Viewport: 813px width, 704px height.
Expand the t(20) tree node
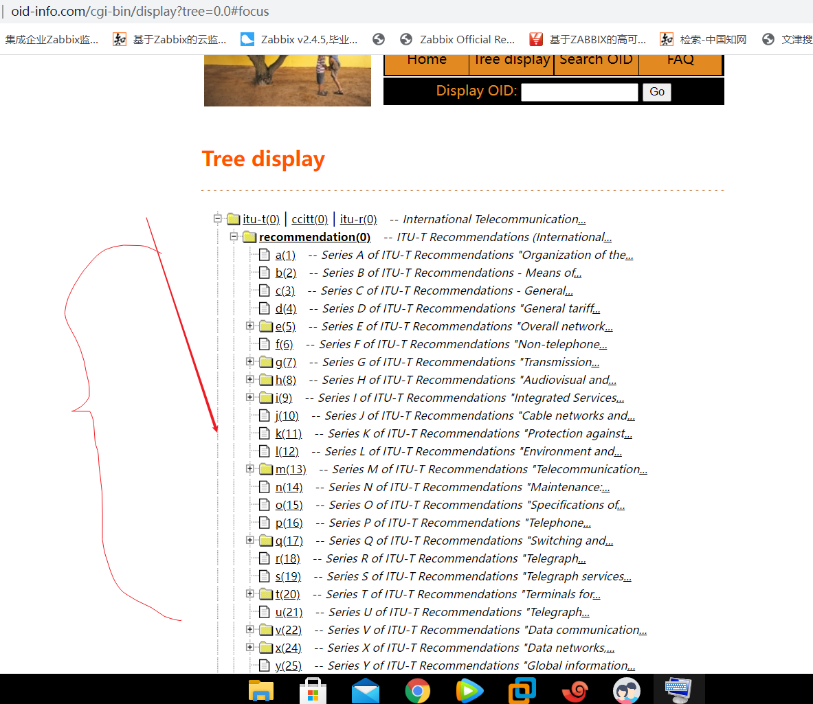[x=250, y=593]
